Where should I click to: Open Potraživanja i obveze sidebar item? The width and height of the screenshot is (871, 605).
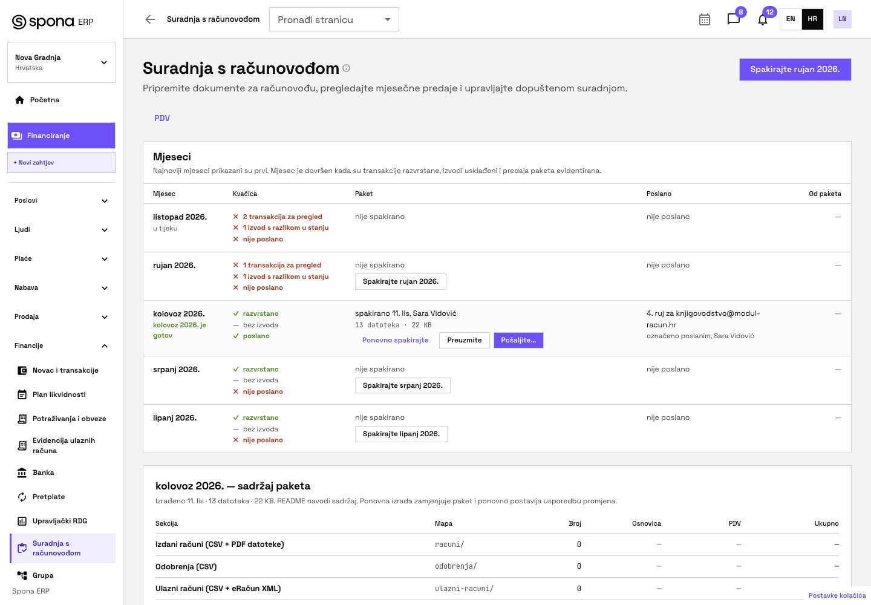[x=62, y=419]
